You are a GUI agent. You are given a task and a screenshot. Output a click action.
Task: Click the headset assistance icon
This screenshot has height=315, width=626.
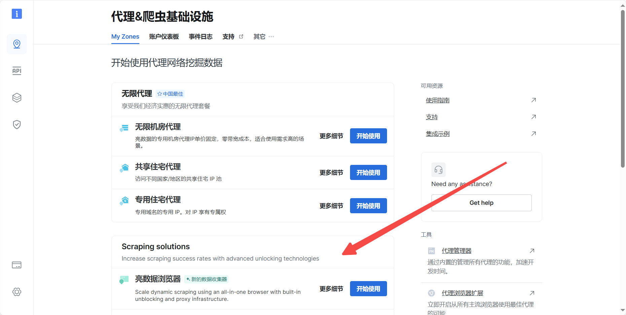439,170
